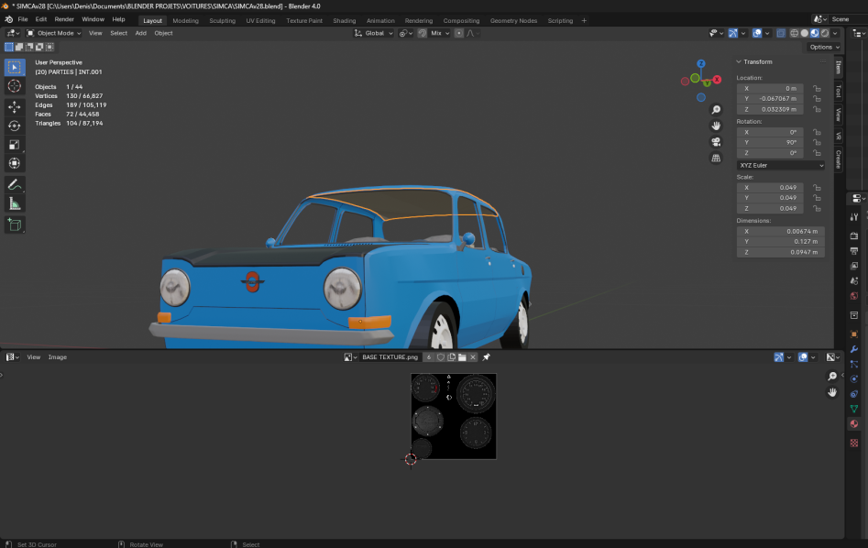868x548 pixels.
Task: Open the Global orientation dropdown
Action: [374, 33]
